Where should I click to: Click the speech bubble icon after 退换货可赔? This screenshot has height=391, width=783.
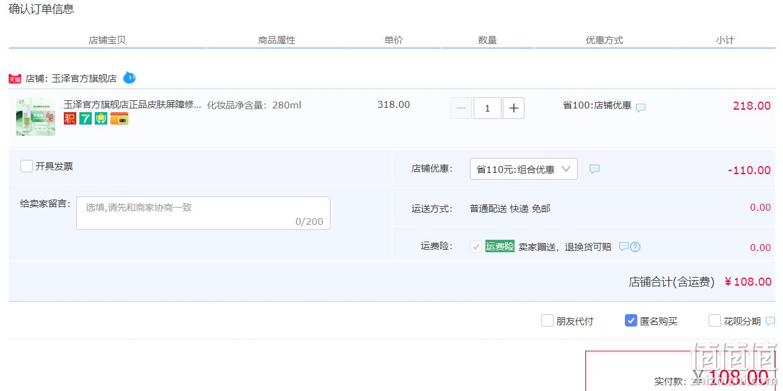coord(624,247)
